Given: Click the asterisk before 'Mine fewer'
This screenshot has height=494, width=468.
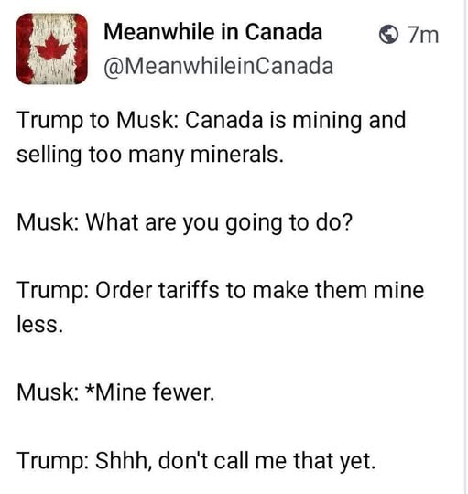Looking at the screenshot, I should 90,390.
